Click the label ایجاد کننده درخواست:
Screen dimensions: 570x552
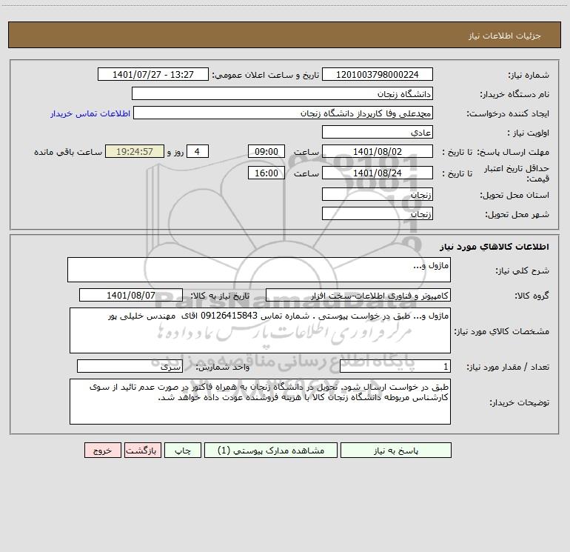tap(508, 113)
